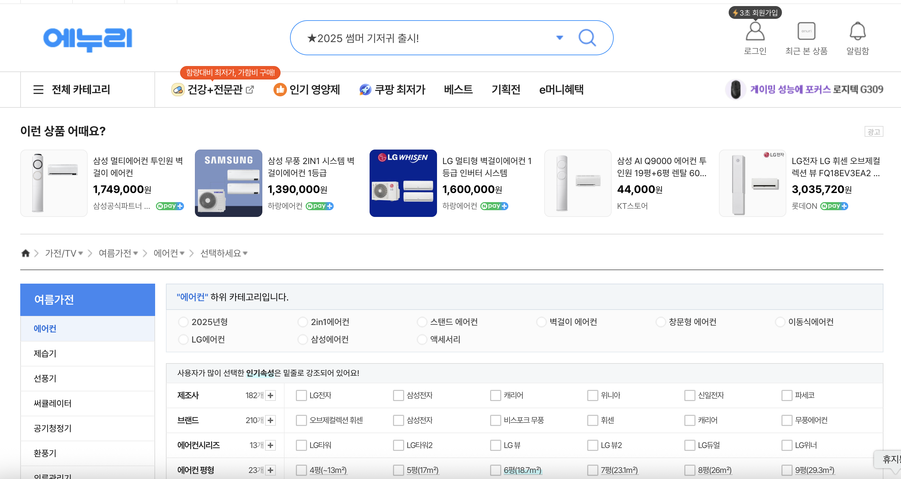Click the 인기 영양제 thumbs-up icon

[x=280, y=90]
